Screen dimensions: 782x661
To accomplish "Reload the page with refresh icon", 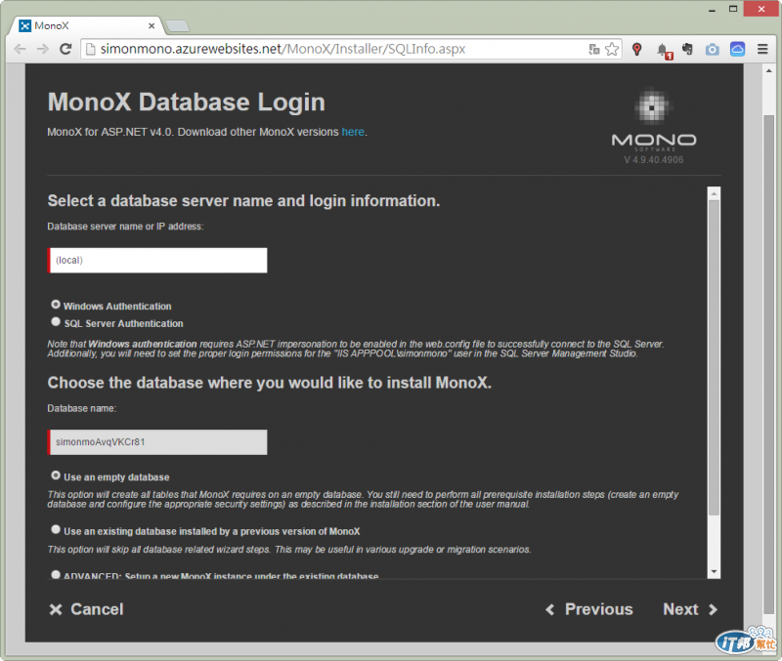I will (65, 49).
